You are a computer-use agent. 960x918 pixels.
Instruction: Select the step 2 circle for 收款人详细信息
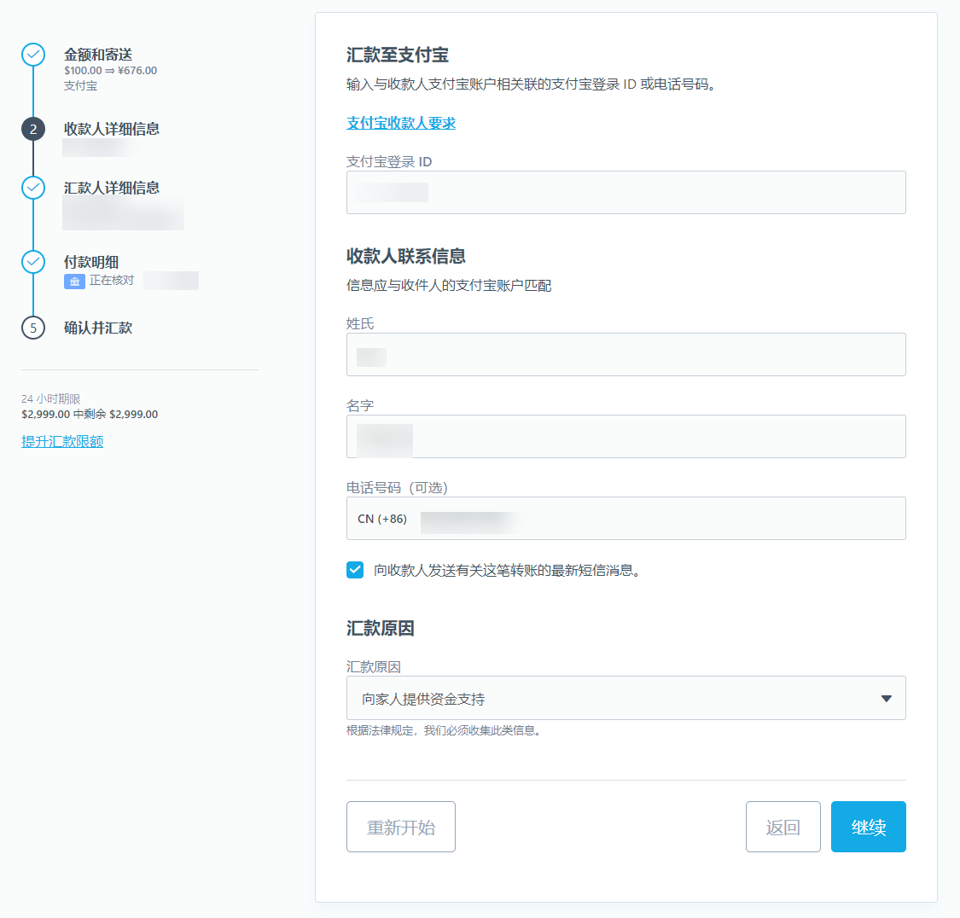(33, 129)
